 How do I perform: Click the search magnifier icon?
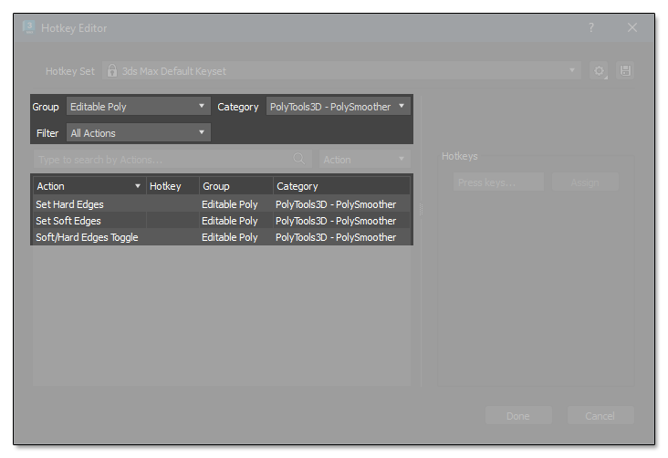coord(299,160)
